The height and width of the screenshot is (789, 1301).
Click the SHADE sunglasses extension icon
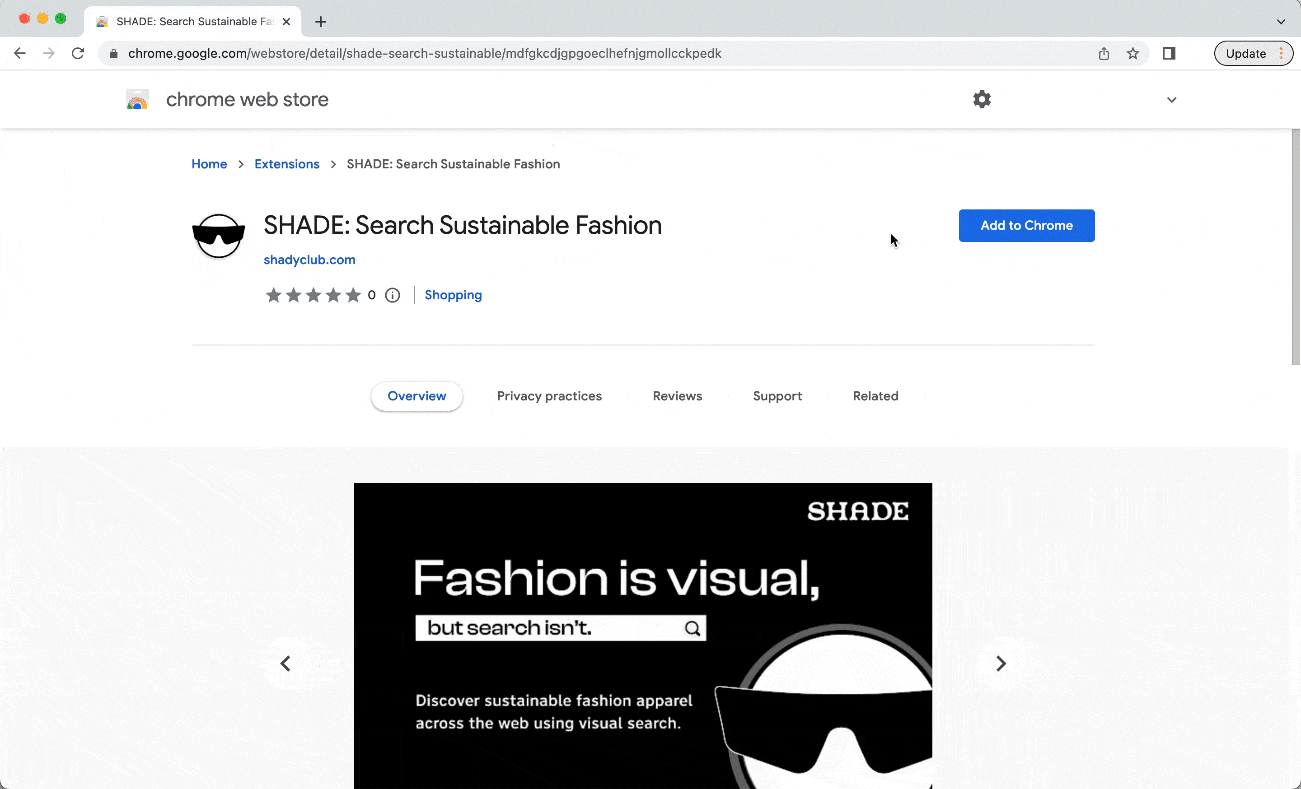pos(219,236)
